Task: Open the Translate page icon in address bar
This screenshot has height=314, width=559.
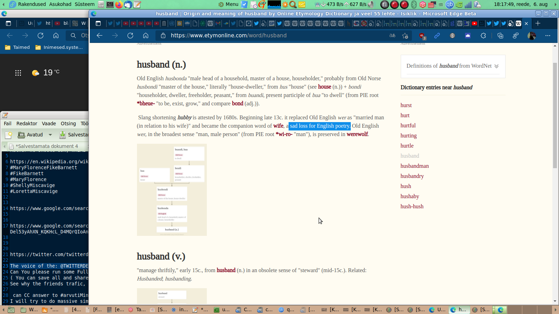Action: 392,36
